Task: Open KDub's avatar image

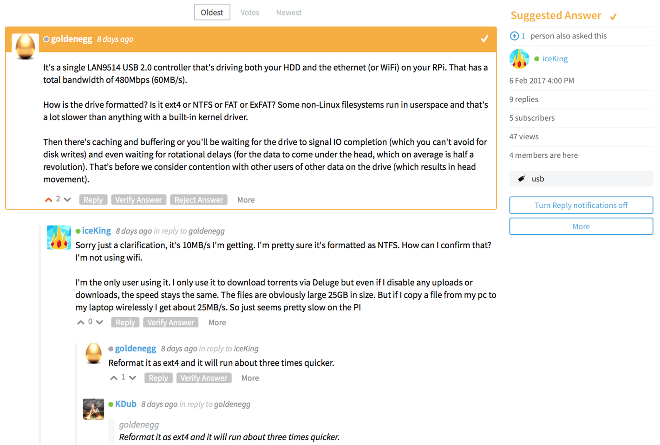Action: click(93, 409)
